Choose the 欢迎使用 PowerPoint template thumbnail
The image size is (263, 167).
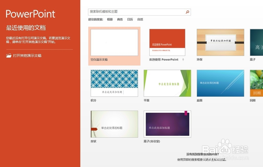[x=167, y=42]
